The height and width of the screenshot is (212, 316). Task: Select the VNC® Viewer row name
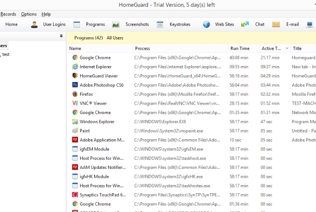click(x=93, y=103)
